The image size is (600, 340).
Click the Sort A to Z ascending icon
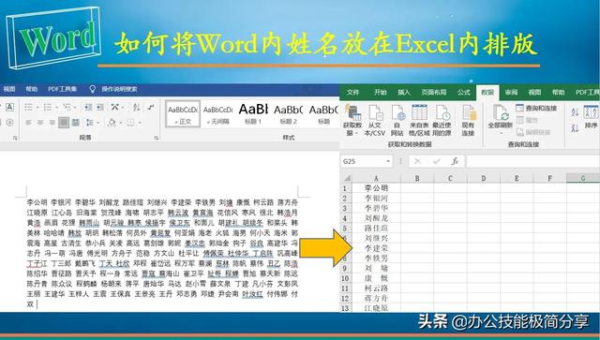click(575, 112)
